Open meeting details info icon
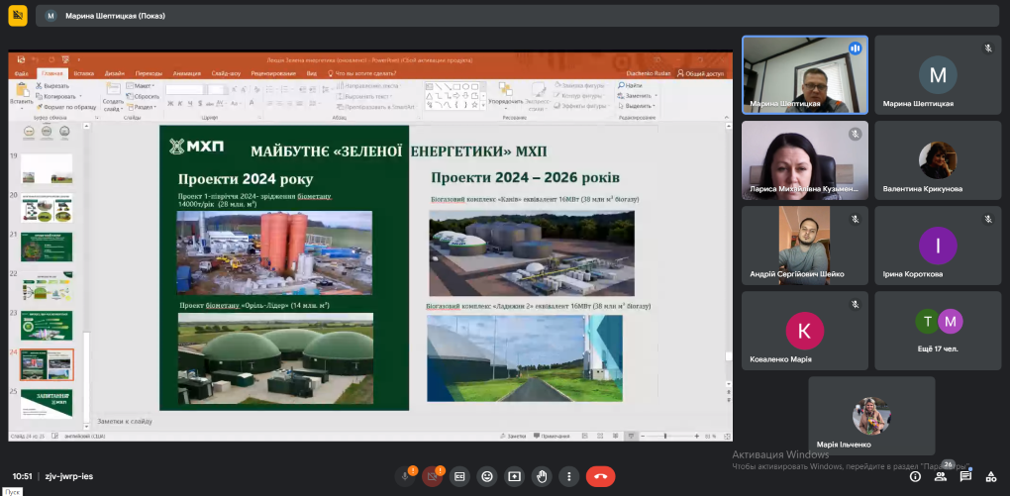 pyautogui.click(x=915, y=476)
